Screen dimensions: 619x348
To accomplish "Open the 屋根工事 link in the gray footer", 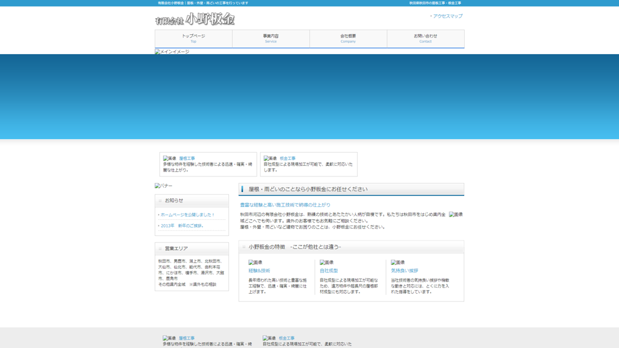I will [186, 338].
